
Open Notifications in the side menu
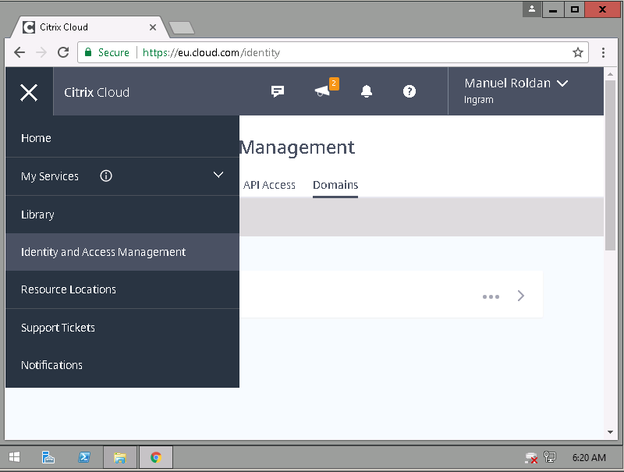point(122,365)
